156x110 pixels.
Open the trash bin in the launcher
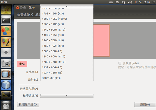coord(6,105)
